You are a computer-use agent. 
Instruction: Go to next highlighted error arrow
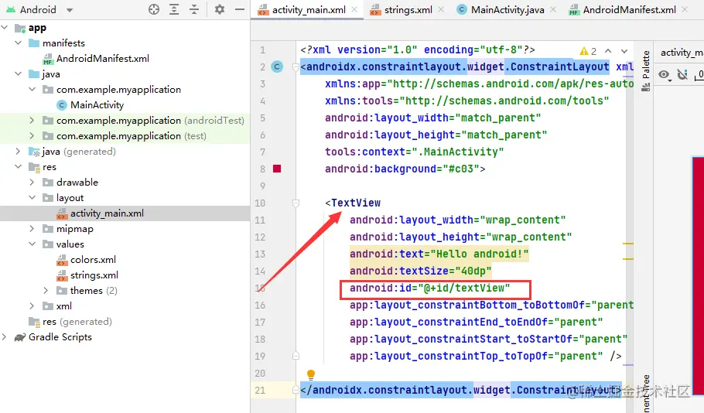point(624,51)
